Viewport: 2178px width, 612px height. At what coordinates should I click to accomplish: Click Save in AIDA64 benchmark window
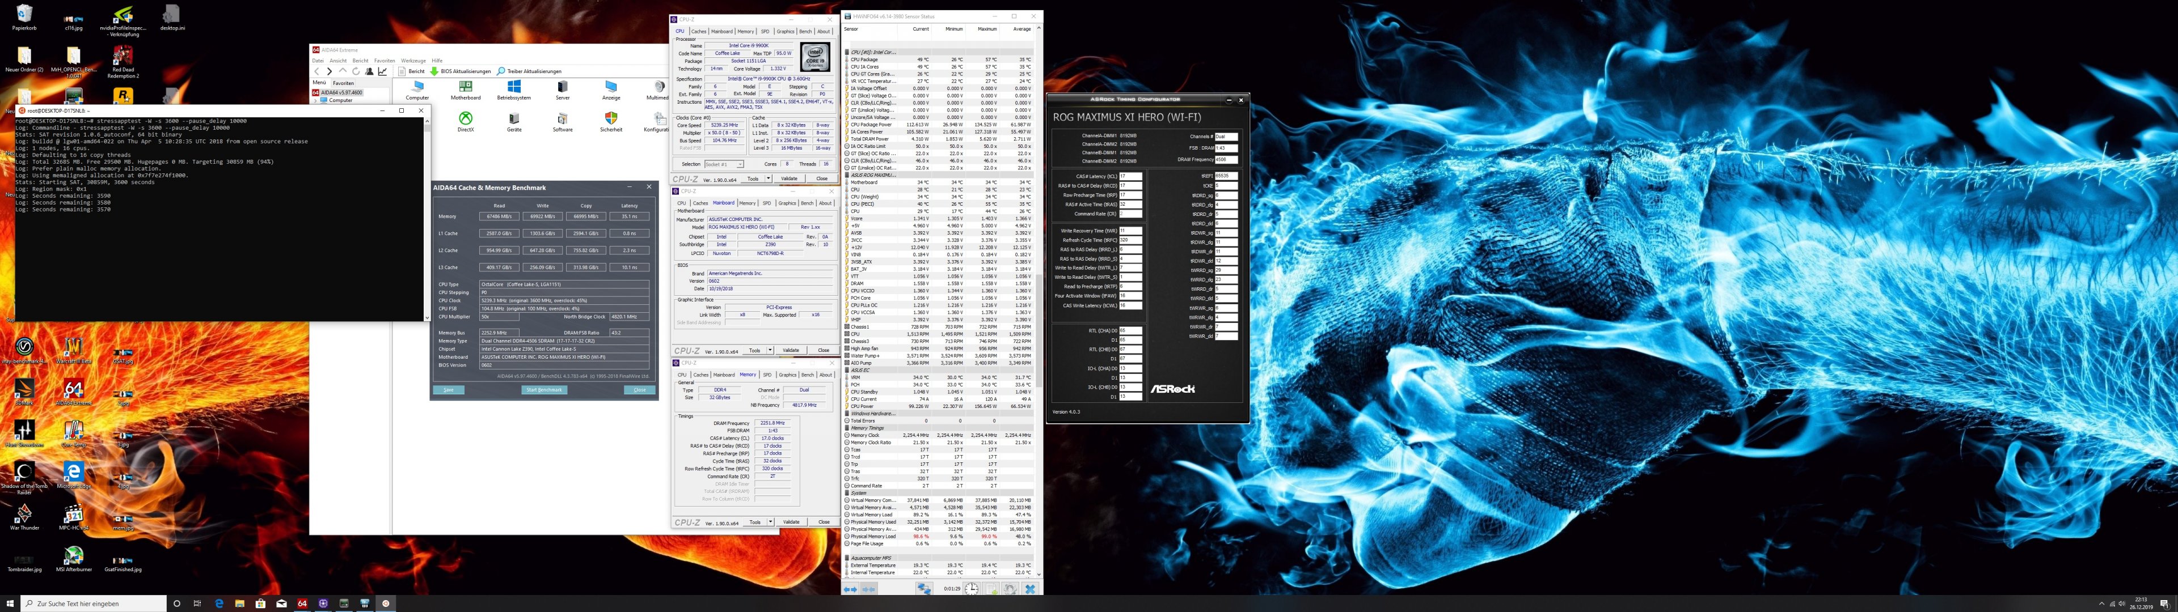coord(449,390)
